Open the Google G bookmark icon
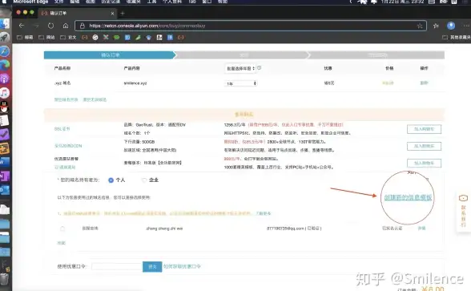The image size is (471, 291). tap(95, 37)
